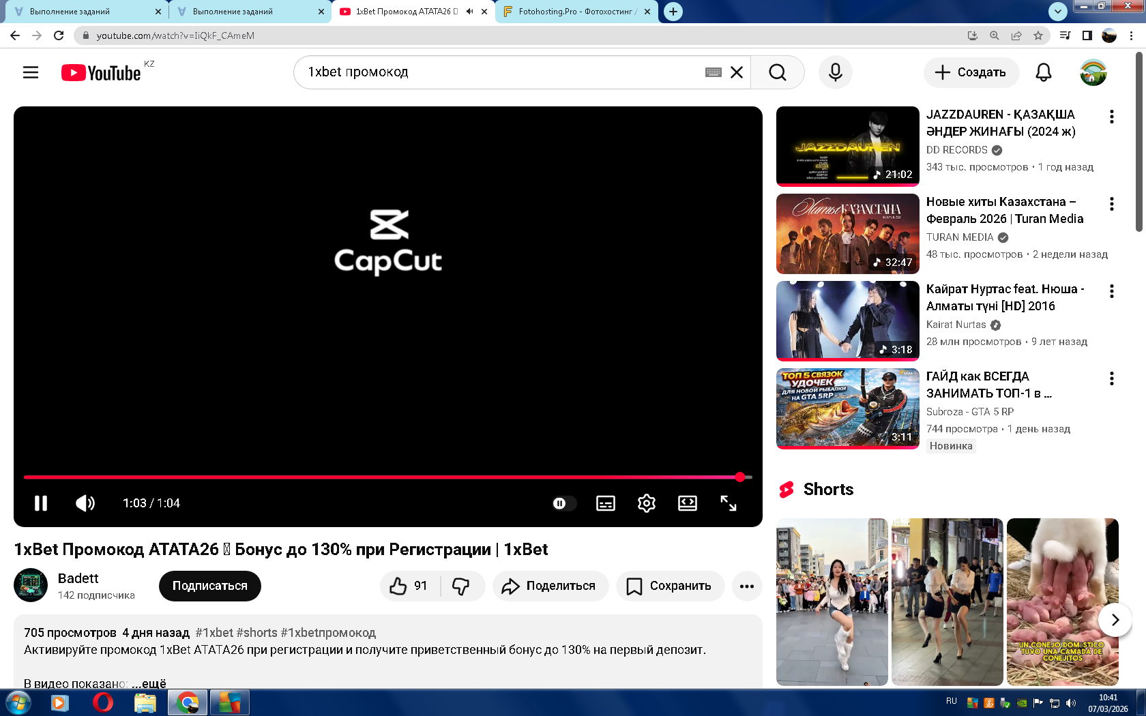The image size is (1146, 716).
Task: Open options menu for ГАЙД как ВСЕГДА video
Action: pyautogui.click(x=1112, y=378)
